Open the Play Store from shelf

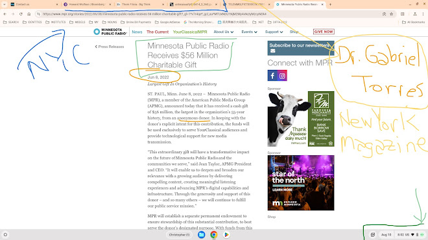[x=226, y=235]
